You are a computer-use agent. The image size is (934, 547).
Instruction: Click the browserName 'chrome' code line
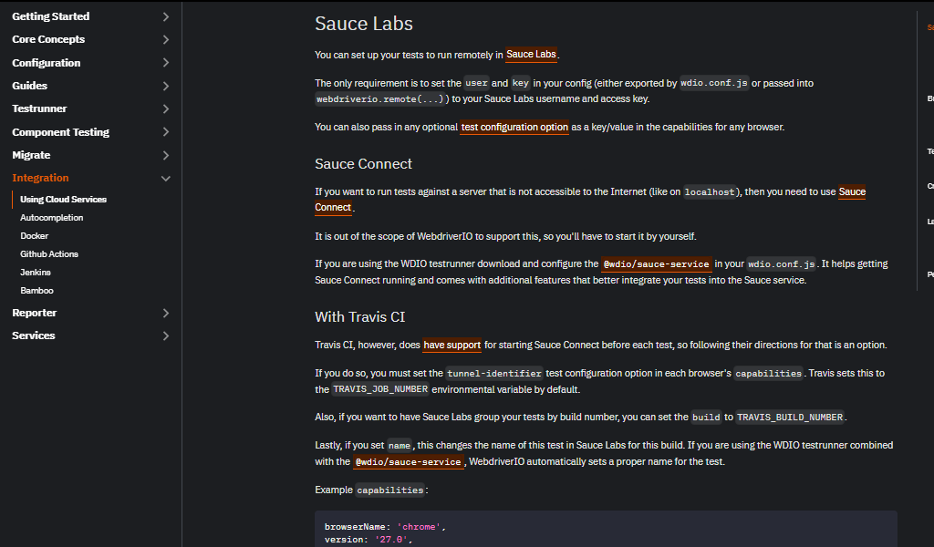pos(385,527)
